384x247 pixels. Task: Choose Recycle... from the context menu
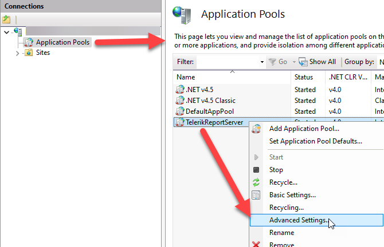283,182
